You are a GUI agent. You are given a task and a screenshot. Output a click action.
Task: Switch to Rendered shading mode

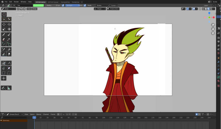[x=211, y=9]
